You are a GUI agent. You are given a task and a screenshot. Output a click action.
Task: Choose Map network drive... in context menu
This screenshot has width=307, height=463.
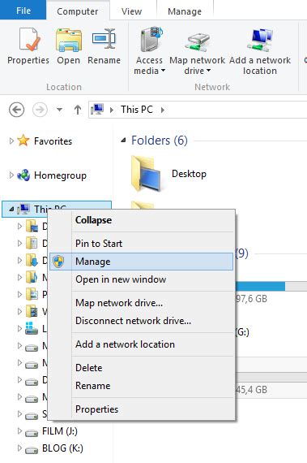tap(141, 303)
